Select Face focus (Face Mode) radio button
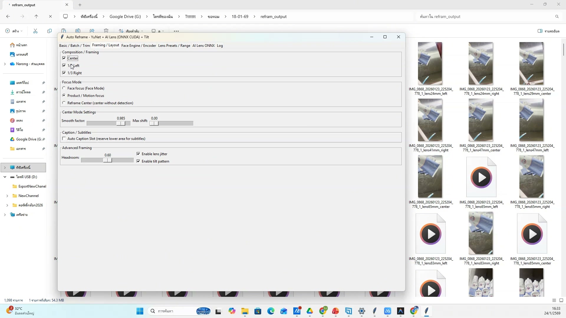Image resolution: width=566 pixels, height=318 pixels. pyautogui.click(x=64, y=88)
